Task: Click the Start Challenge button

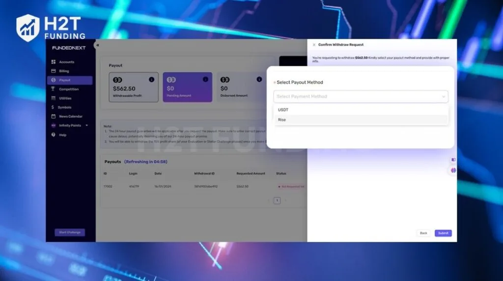Action: point(70,232)
